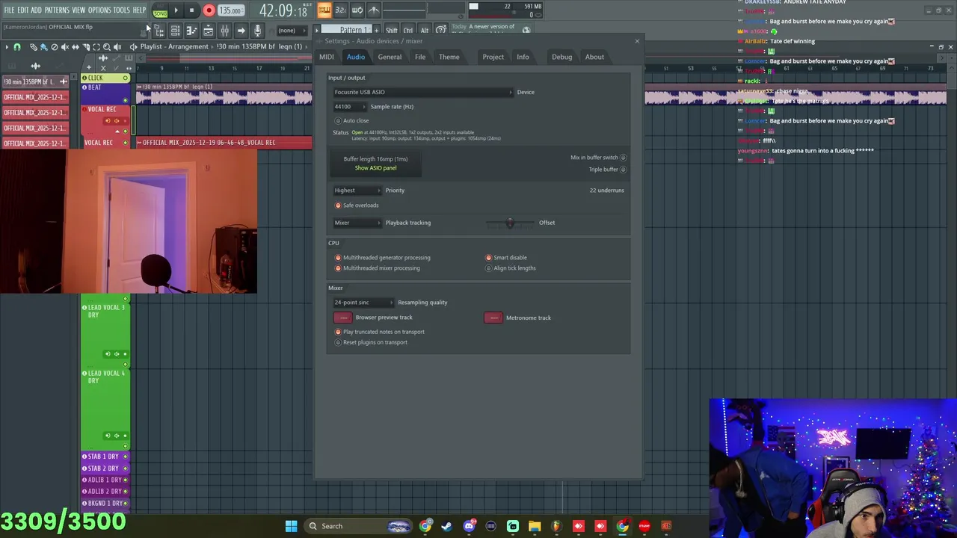The image size is (957, 538).
Task: Open the Playlist view icon
Action: (175, 31)
